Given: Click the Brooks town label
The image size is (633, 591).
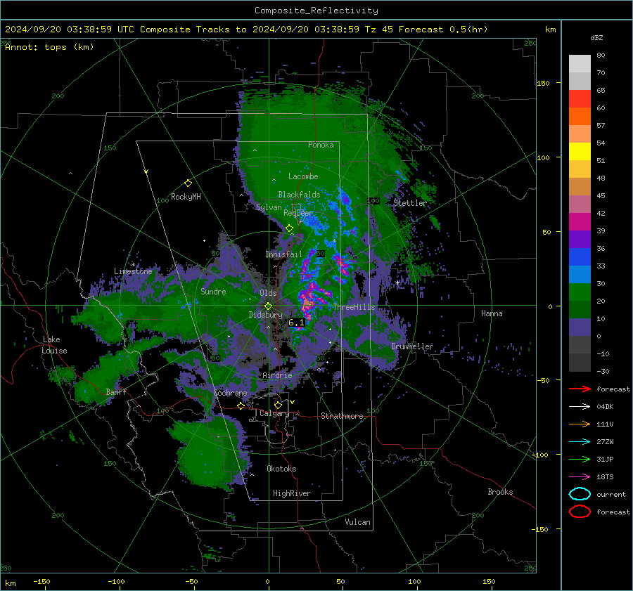Looking at the screenshot, I should coord(500,492).
